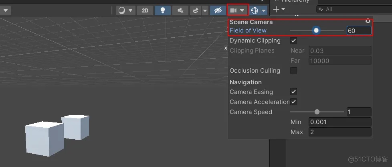Click the Far clipping plane field

click(x=340, y=61)
